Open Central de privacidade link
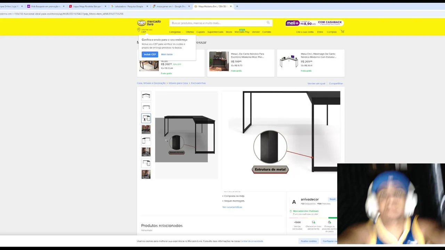445x250 pixels. coord(252,241)
